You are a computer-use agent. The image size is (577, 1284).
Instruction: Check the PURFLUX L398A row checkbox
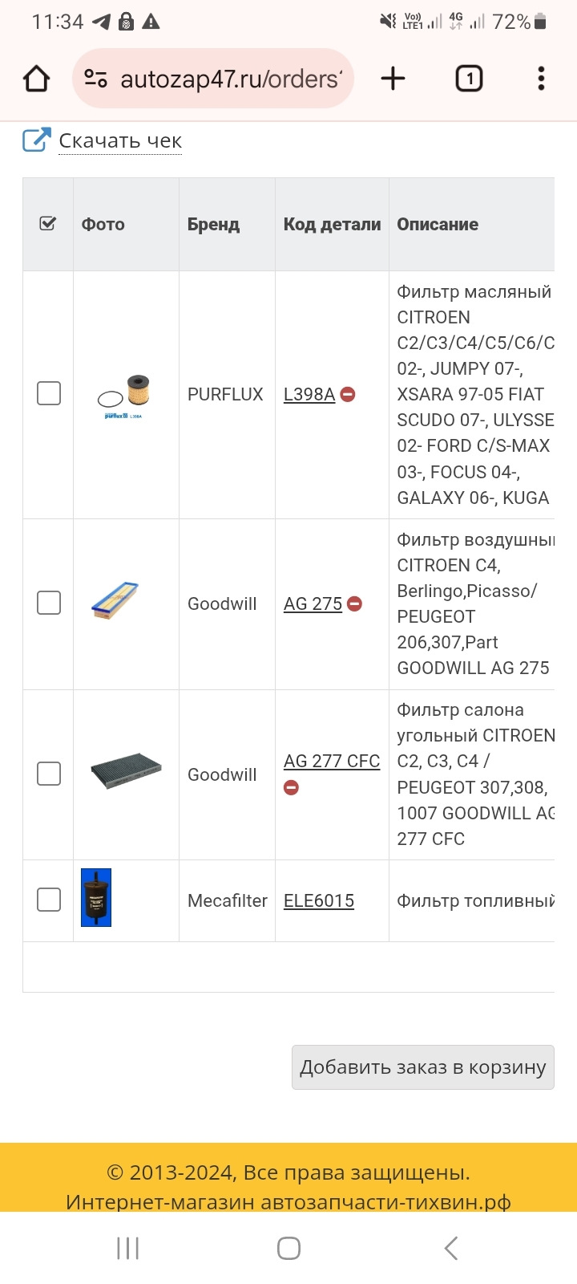click(49, 393)
